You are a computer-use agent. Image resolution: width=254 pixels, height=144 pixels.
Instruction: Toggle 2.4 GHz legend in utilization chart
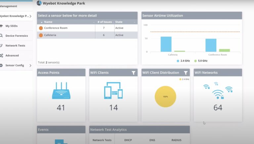pyautogui.click(x=183, y=61)
